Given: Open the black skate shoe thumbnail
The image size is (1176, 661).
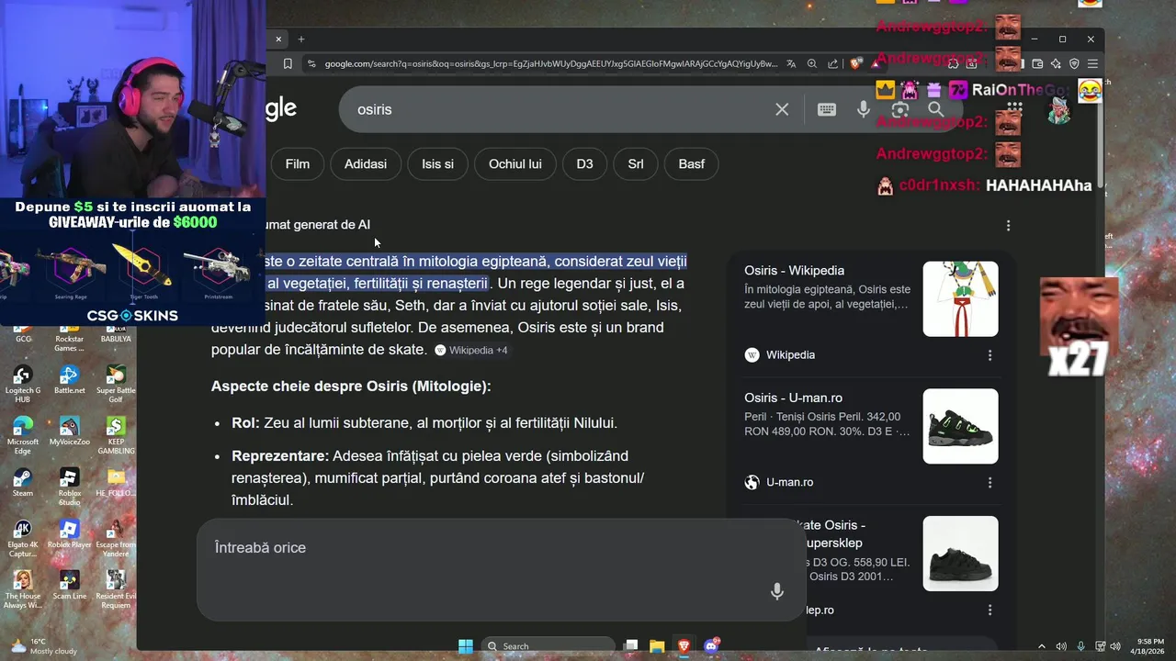Looking at the screenshot, I should pyautogui.click(x=960, y=554).
